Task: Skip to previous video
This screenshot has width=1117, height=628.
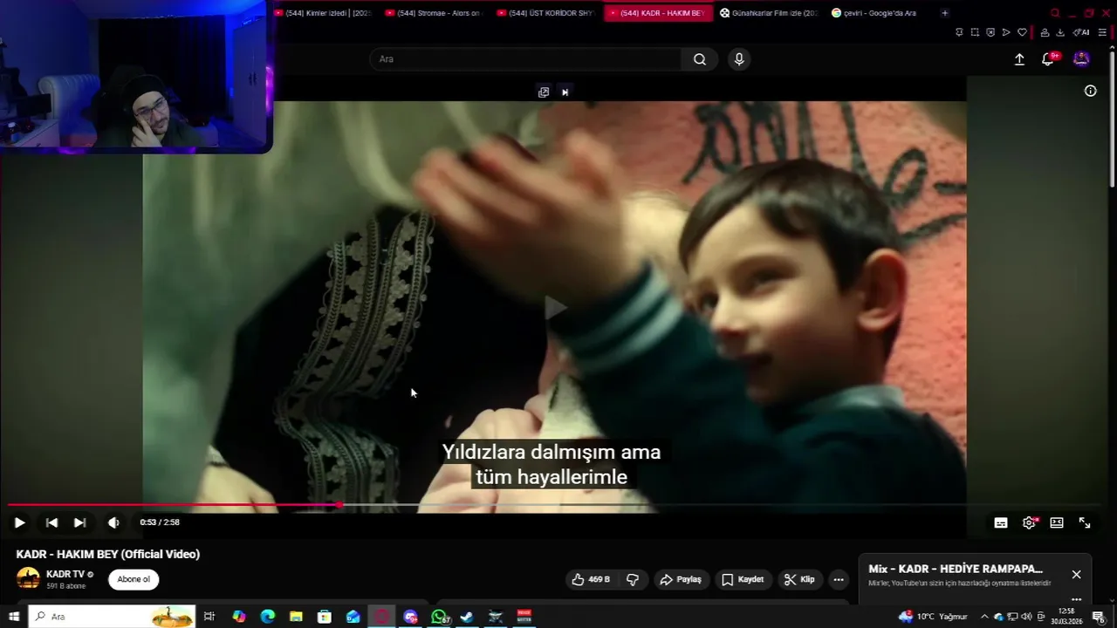Action: (x=51, y=522)
